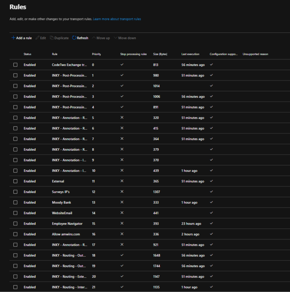
Task: Click the Refresh circular arrow icon
Action: pyautogui.click(x=74, y=38)
